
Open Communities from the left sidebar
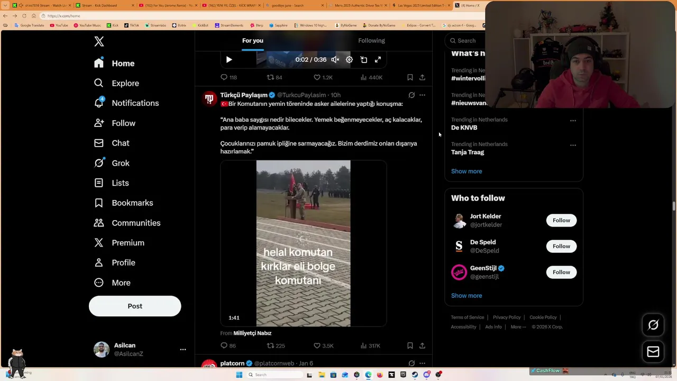(127, 223)
